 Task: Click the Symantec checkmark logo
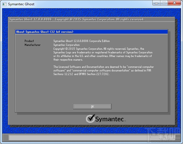coord(91,118)
